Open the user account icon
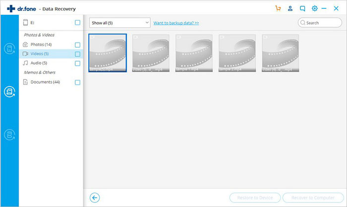This screenshot has height=207, width=347. click(x=290, y=8)
